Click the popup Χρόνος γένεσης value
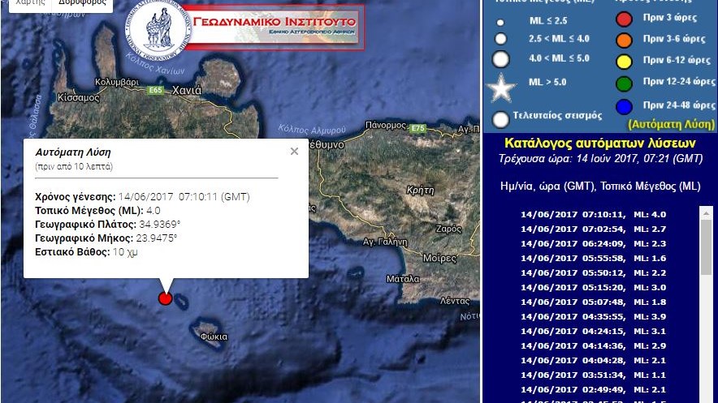 [184, 197]
